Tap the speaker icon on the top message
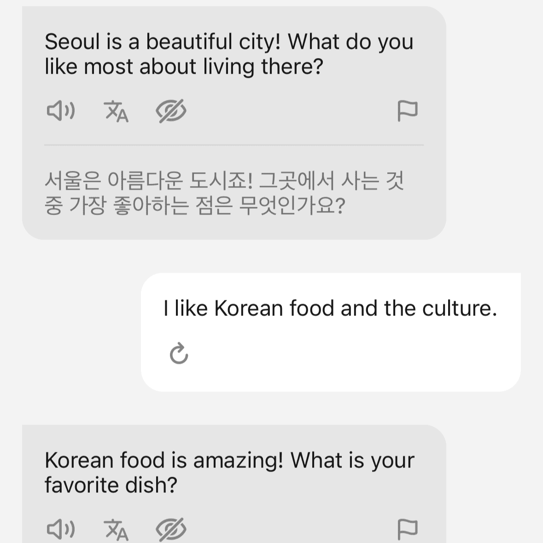543x543 pixels. 60,110
